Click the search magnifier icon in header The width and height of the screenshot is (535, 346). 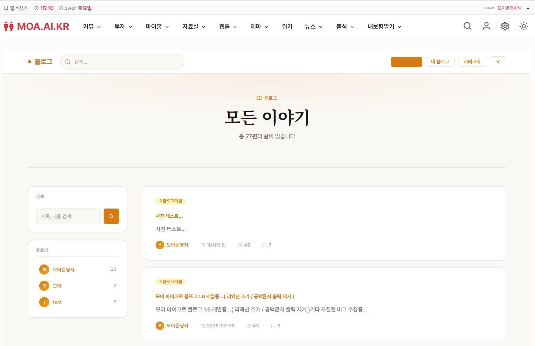tap(467, 26)
